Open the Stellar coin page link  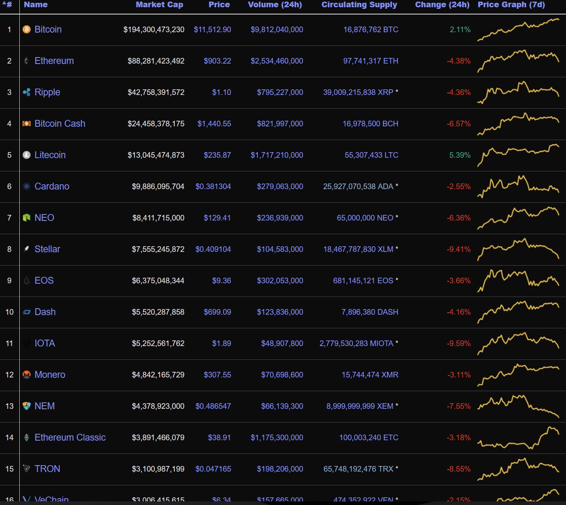[47, 249]
